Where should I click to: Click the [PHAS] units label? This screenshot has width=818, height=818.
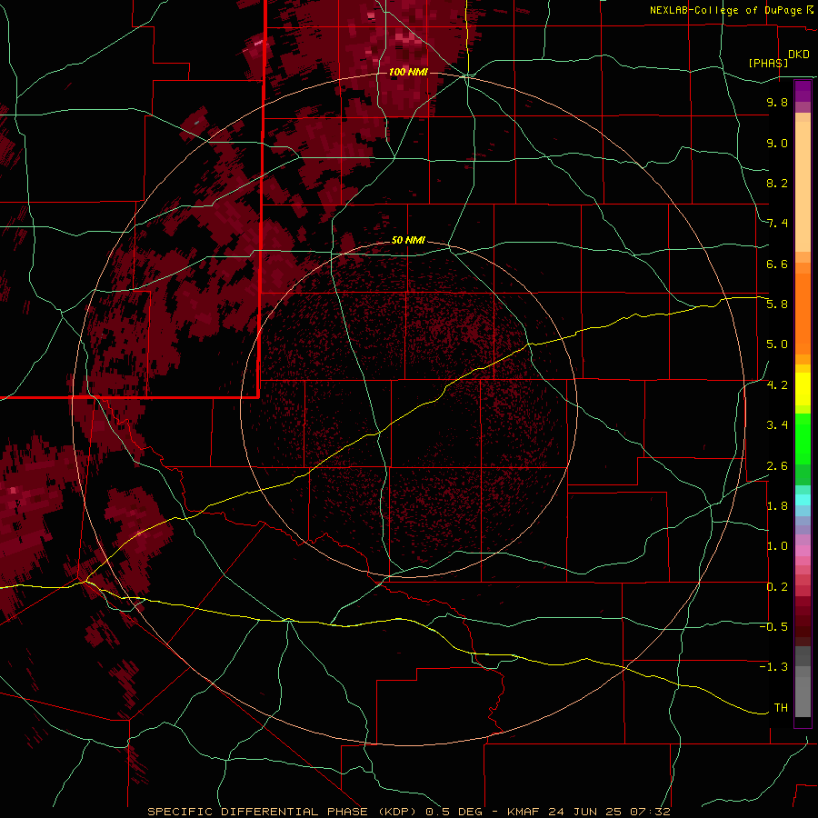click(x=768, y=63)
